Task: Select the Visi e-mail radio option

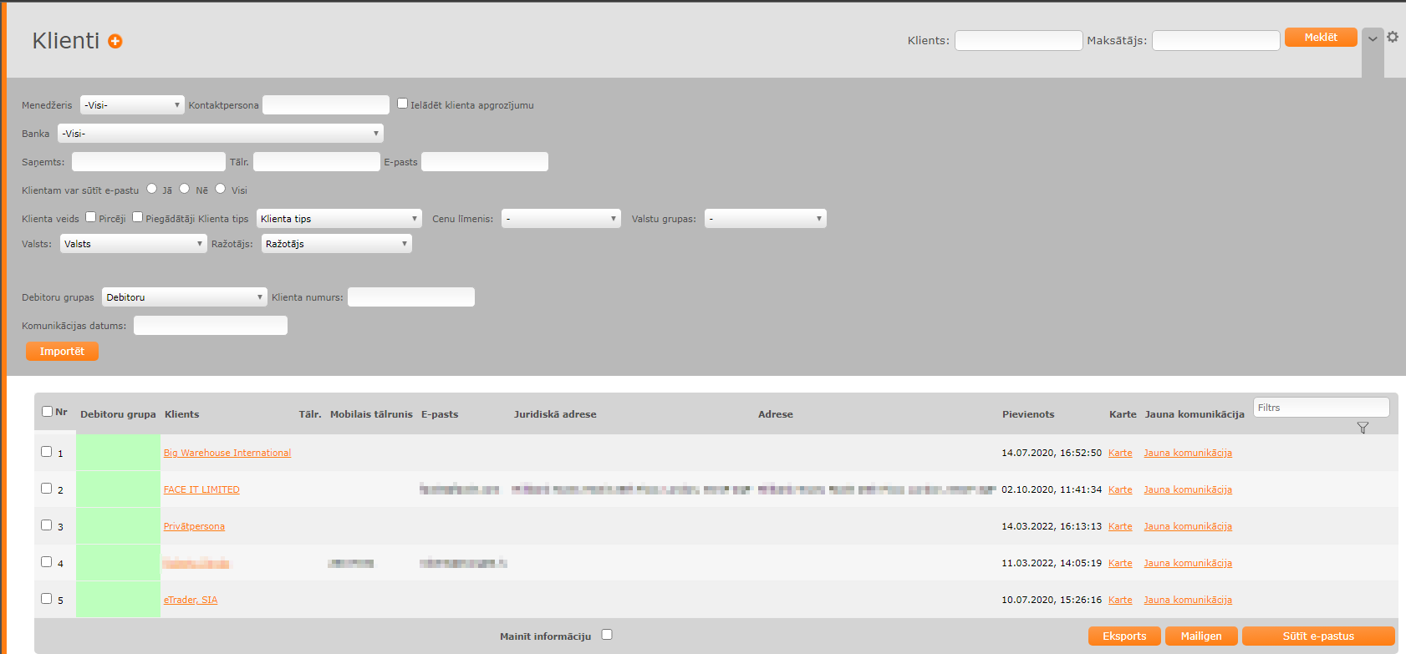Action: tap(221, 189)
